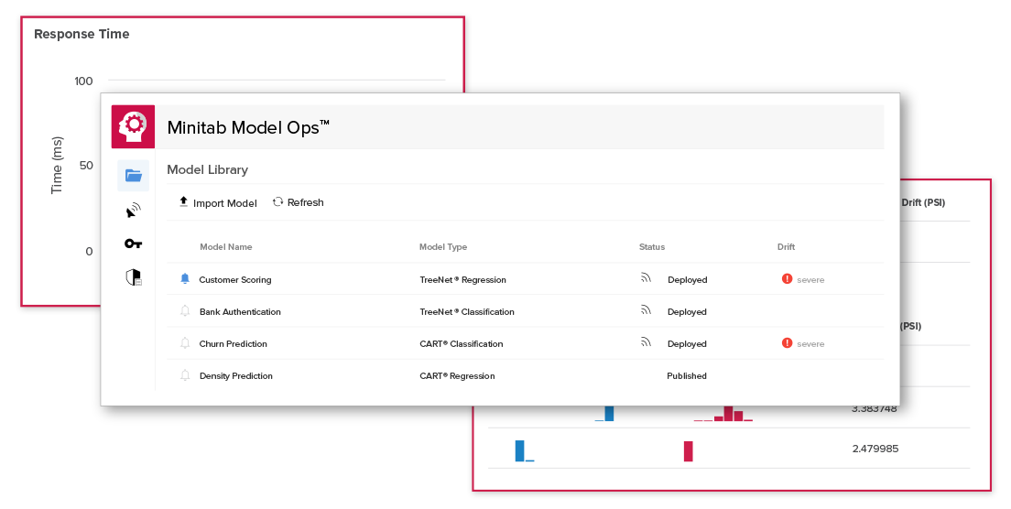Viewport: 1011px width, 509px height.
Task: Open the deployments satellite dish sidebar icon
Action: coord(134,211)
